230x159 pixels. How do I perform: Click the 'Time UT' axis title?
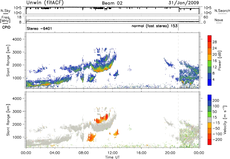(x=112, y=157)
